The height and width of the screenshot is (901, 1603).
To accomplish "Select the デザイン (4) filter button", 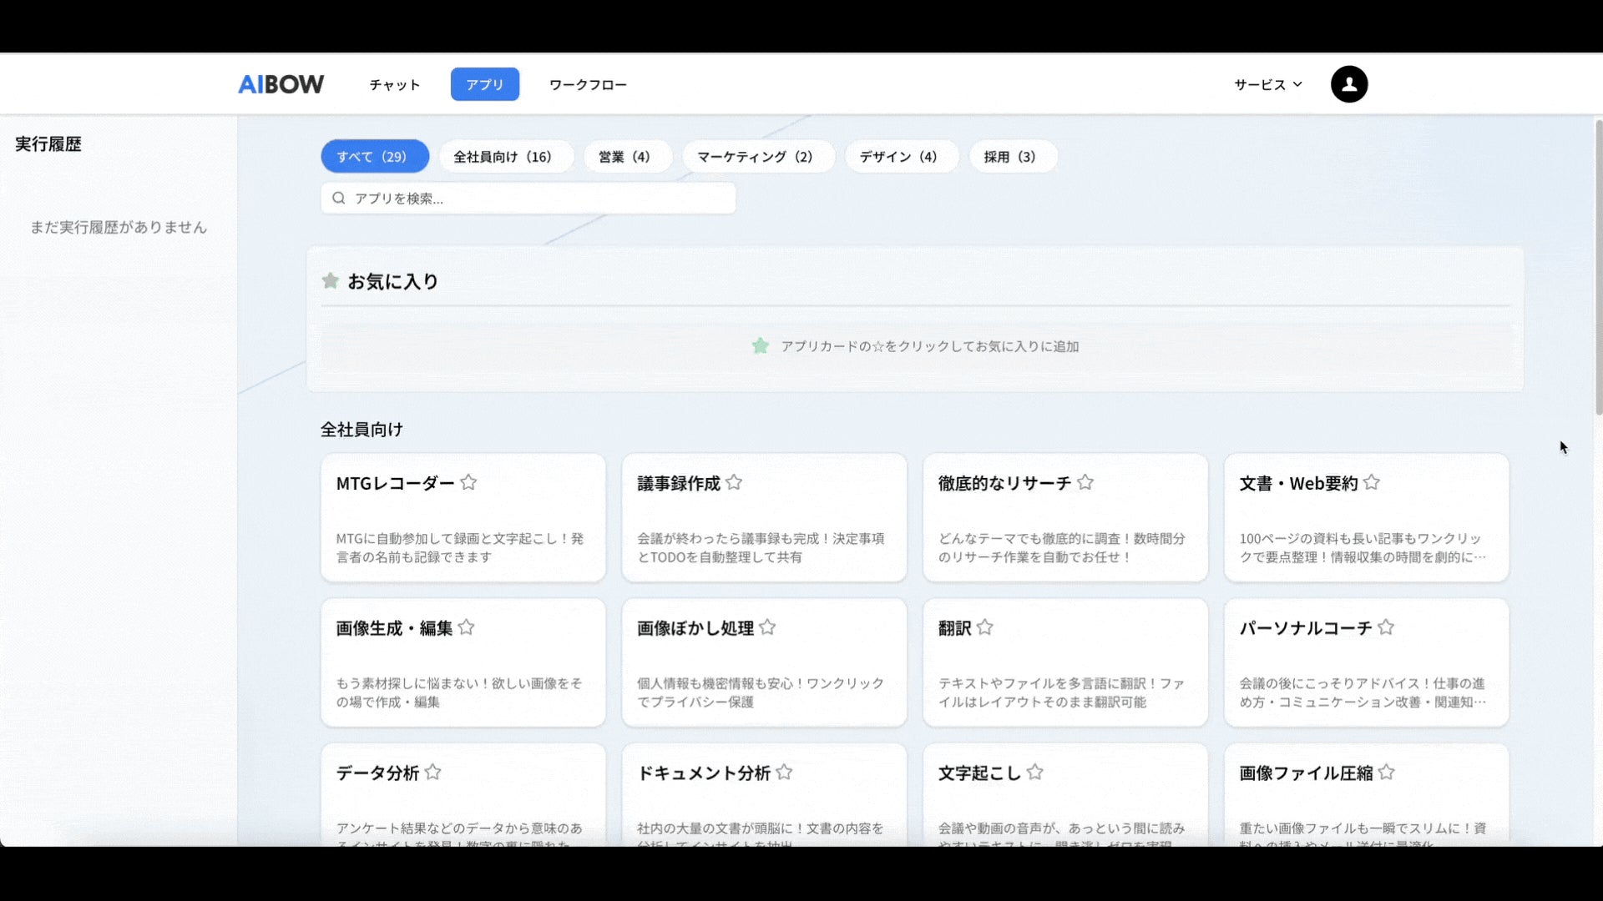I will [x=898, y=157].
